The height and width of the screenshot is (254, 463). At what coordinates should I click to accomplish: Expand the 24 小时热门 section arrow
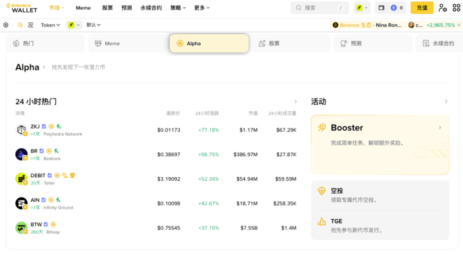[x=296, y=102]
